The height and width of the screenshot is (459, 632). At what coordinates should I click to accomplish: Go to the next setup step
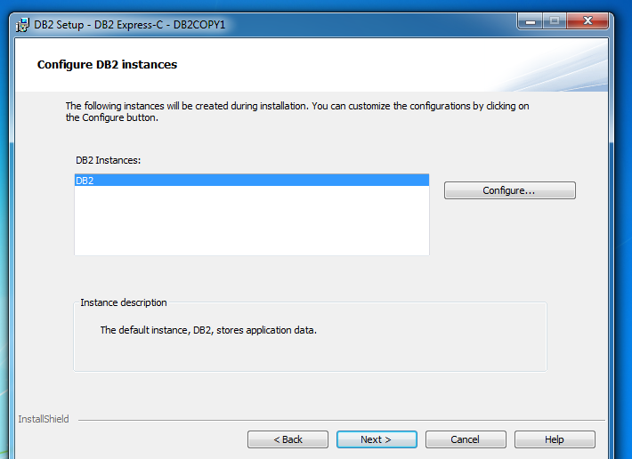click(x=377, y=439)
